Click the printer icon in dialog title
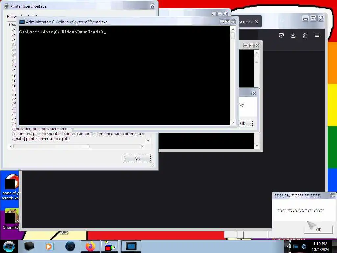 6,6
